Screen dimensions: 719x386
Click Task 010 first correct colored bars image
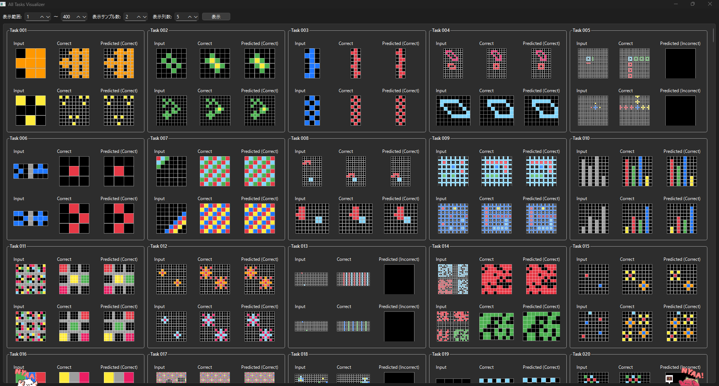click(637, 171)
